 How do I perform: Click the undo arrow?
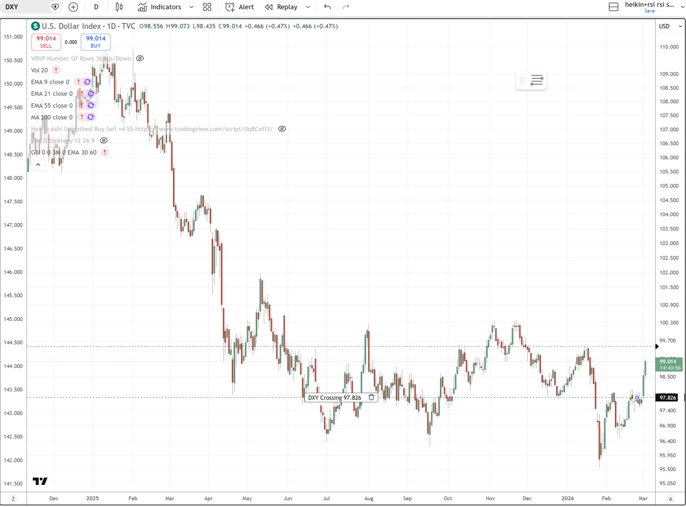click(327, 7)
